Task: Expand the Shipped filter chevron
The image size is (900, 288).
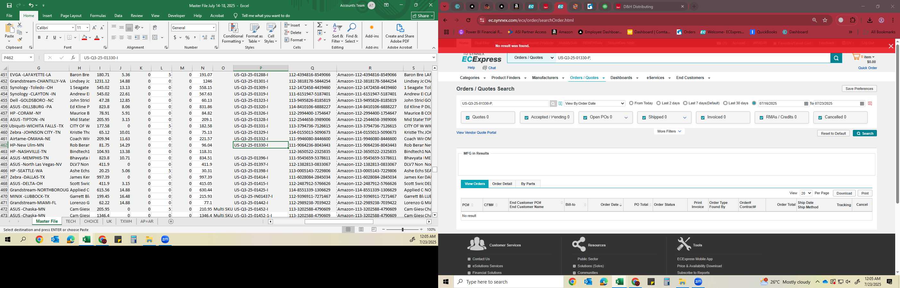Action: click(x=685, y=118)
